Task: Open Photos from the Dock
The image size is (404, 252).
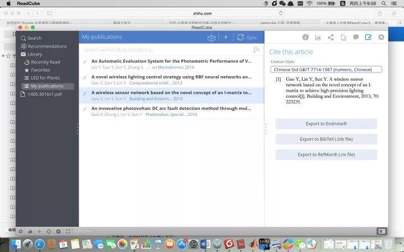Action: click(x=123, y=244)
